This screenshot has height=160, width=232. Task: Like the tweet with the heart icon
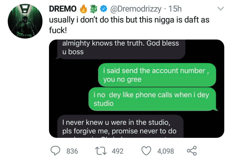point(147,151)
